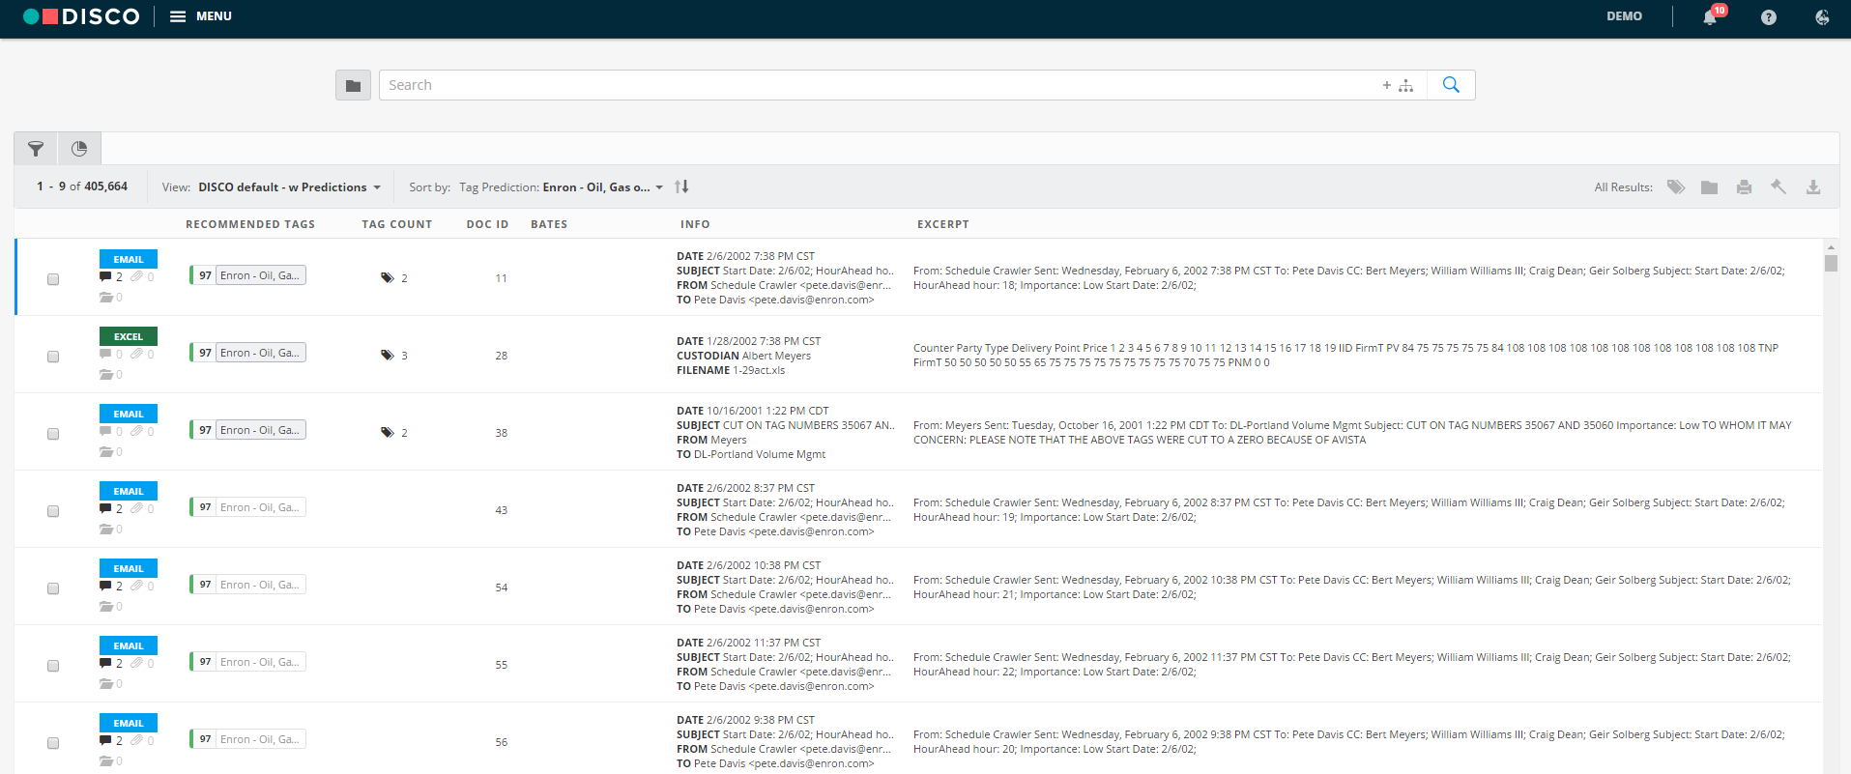
Task: Open View dropdown DISCO default - w Predictions
Action: pos(289,187)
